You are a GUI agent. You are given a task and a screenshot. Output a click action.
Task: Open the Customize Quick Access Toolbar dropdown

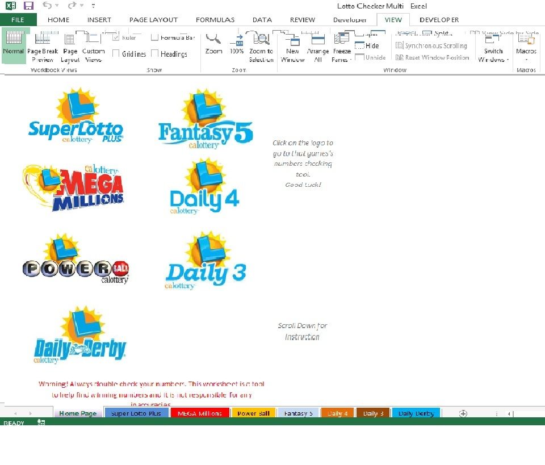93,6
